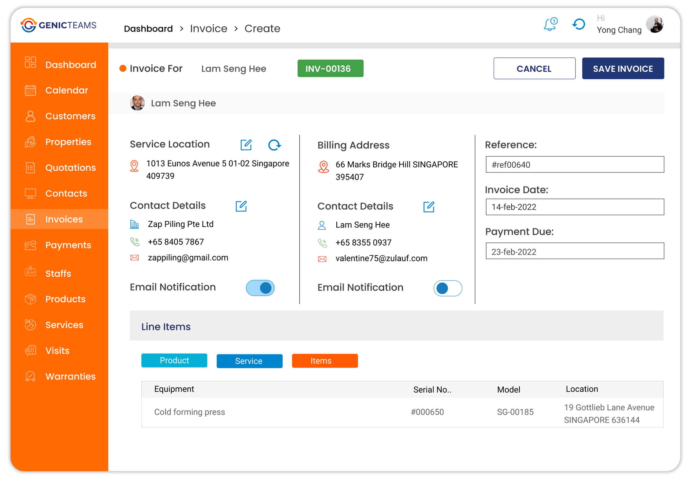Click Dashboard grid icon in sidebar
692x479 pixels.
tap(30, 63)
